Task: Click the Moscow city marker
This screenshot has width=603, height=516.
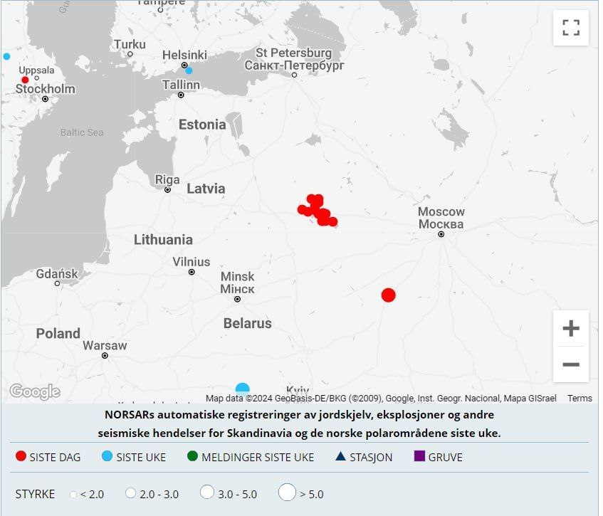Action: click(x=441, y=234)
